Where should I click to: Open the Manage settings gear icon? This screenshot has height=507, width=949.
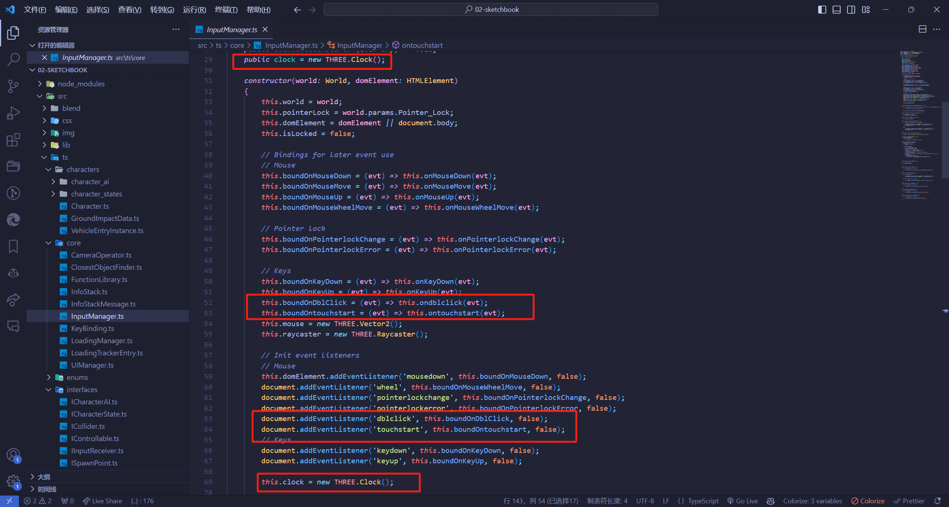[x=13, y=481]
